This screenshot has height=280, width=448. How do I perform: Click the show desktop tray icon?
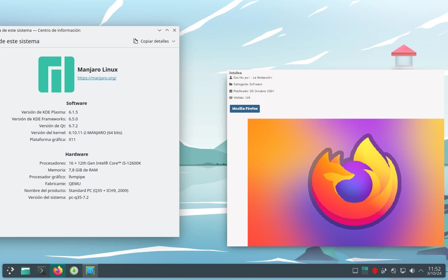(x=355, y=271)
